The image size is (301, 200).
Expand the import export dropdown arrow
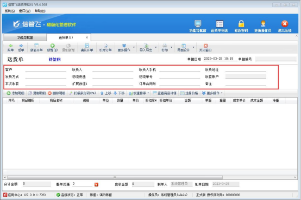coord(156,47)
